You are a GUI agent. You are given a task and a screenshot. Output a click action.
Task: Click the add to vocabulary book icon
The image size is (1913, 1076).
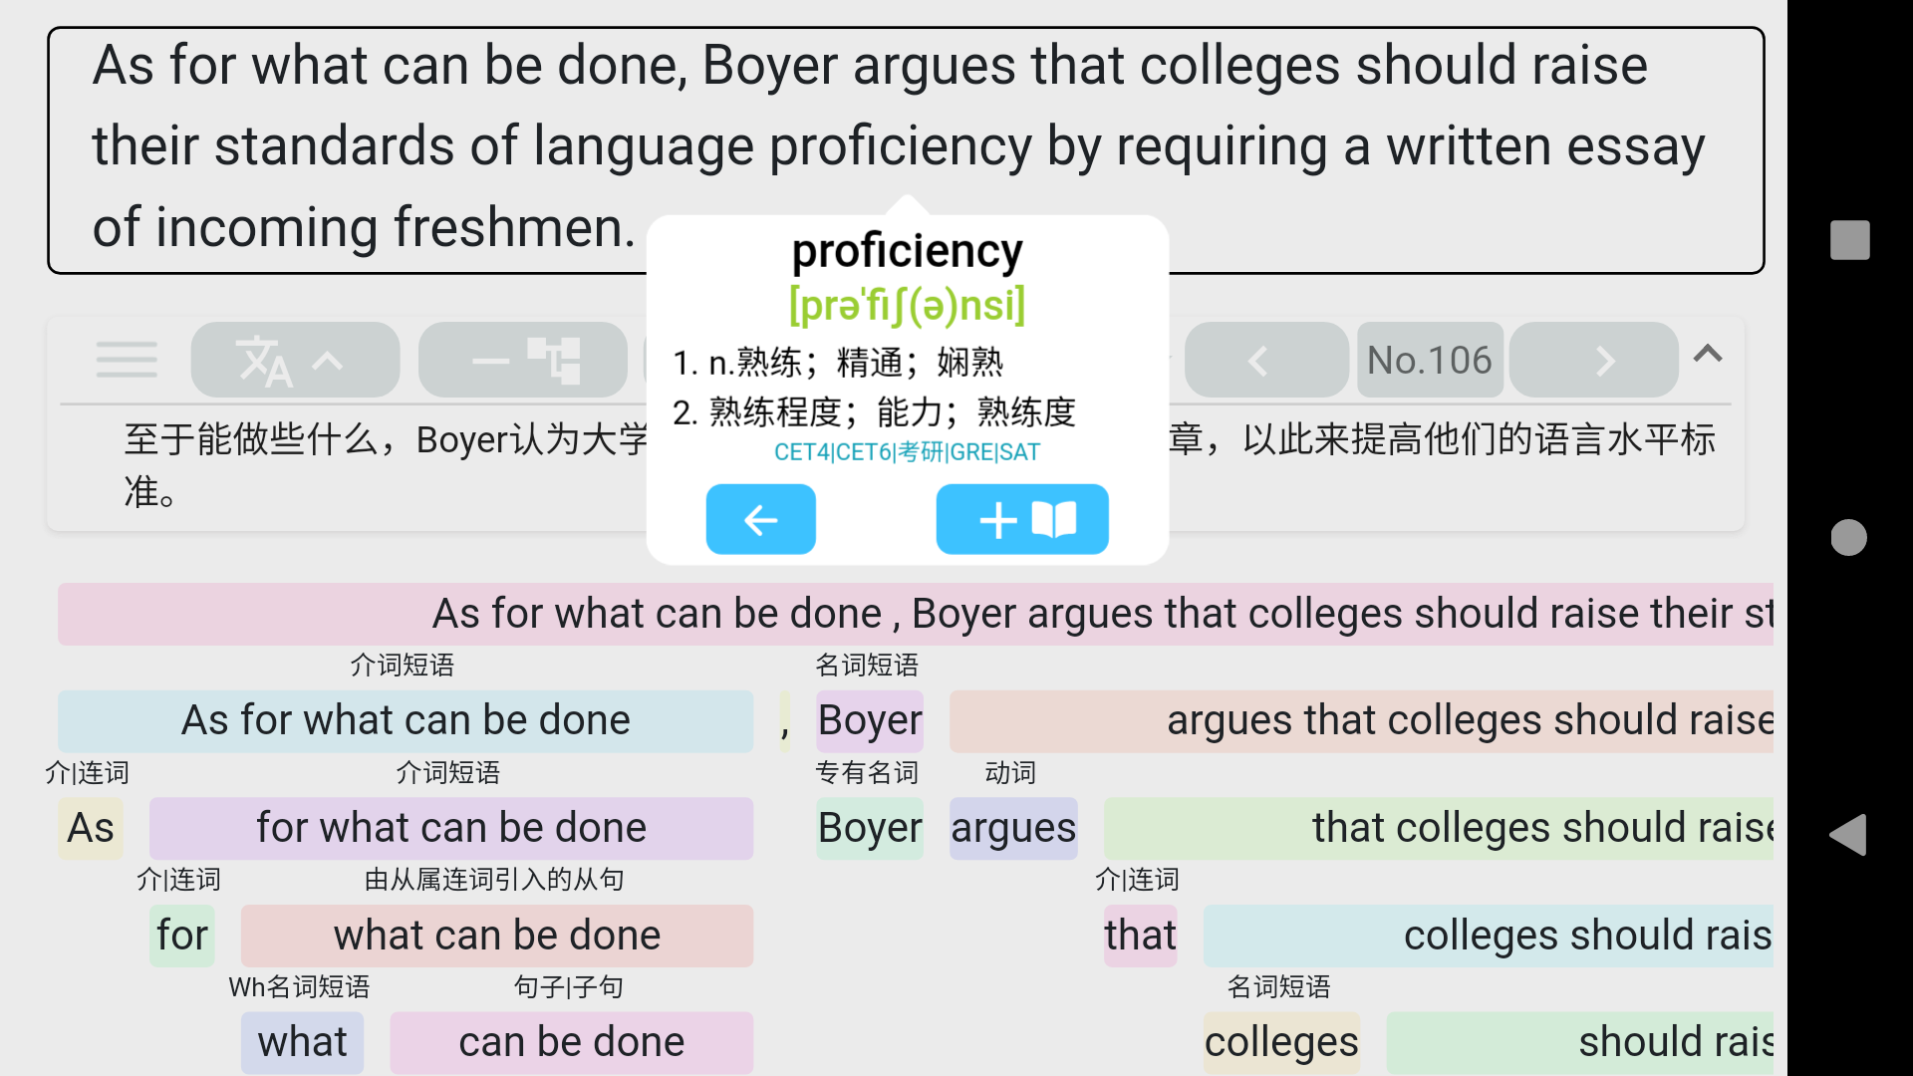(x=1023, y=518)
